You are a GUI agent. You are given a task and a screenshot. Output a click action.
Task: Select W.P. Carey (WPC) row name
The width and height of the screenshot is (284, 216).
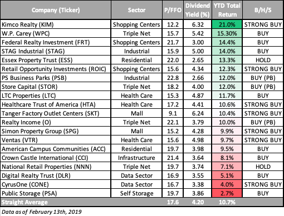pyautogui.click(x=26, y=33)
